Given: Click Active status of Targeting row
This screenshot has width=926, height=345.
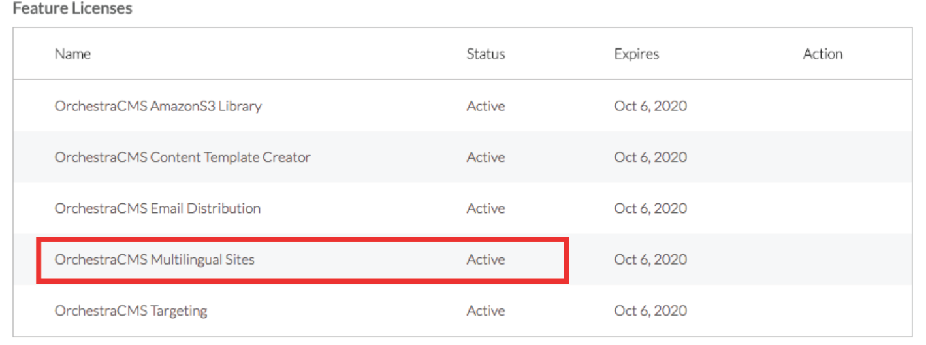Looking at the screenshot, I should [x=485, y=310].
